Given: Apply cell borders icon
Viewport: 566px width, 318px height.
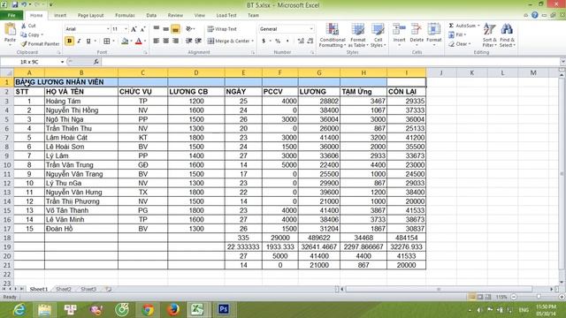Looking at the screenshot, I should click(x=107, y=42).
